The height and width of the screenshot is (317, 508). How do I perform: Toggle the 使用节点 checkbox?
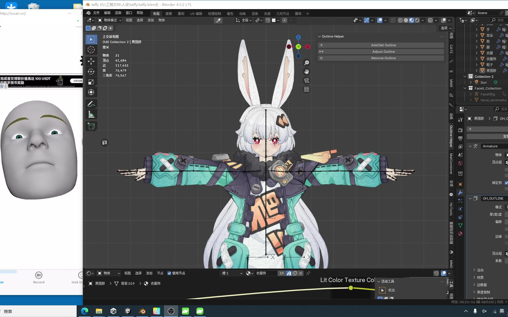pyautogui.click(x=169, y=273)
